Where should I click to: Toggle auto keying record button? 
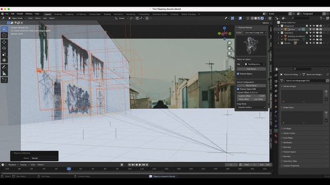[x=122, y=165]
